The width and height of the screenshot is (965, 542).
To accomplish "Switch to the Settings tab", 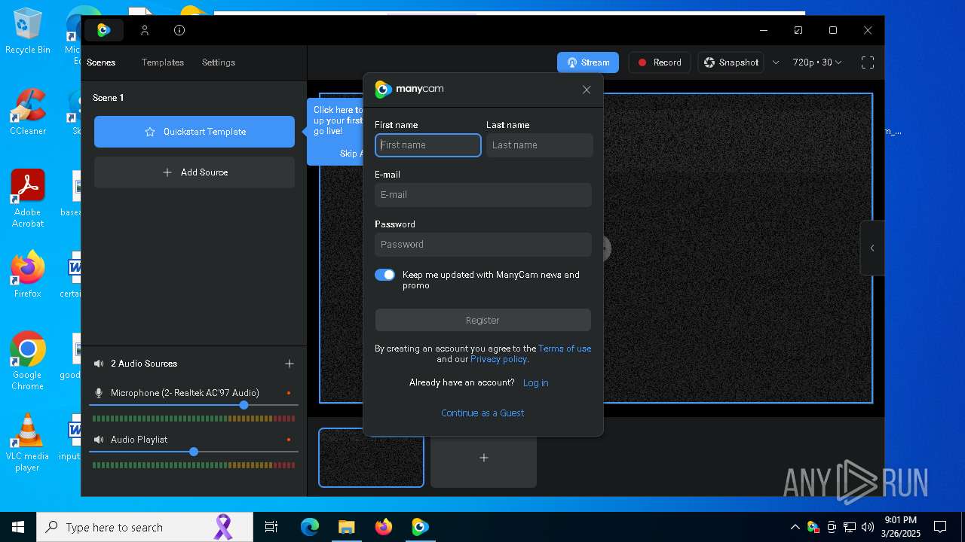I will point(219,62).
